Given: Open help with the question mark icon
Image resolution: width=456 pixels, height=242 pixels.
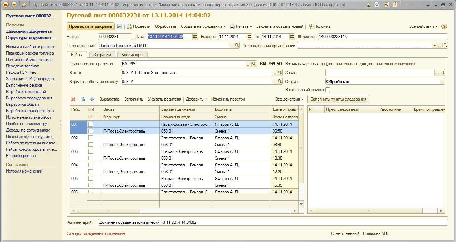Looking at the screenshot, I should 444,26.
